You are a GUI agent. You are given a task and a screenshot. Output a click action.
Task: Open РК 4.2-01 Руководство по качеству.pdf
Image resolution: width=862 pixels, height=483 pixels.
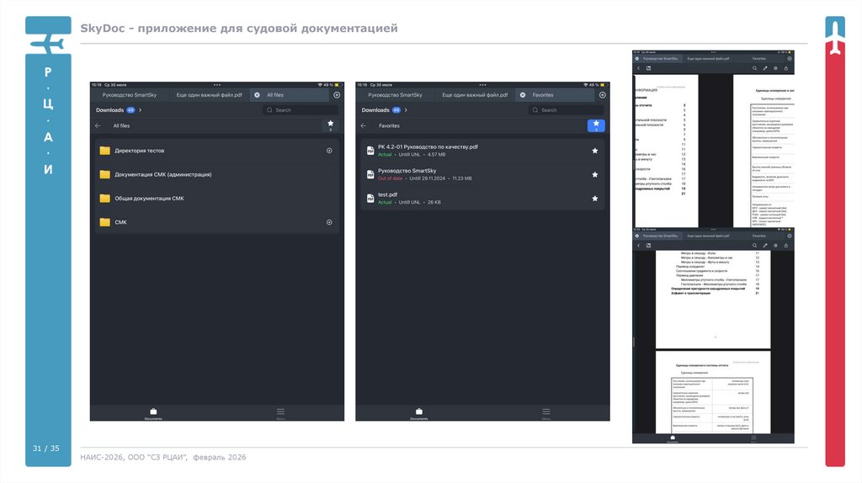(482, 151)
